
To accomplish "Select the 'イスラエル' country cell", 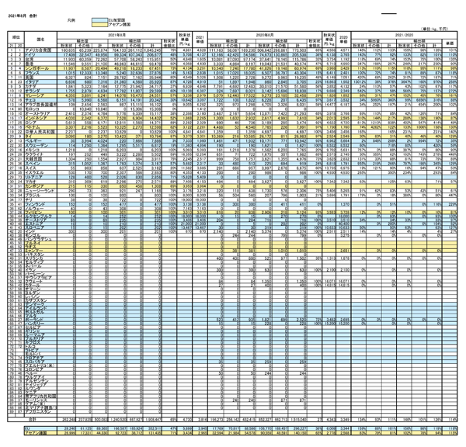I will (x=40, y=172).
